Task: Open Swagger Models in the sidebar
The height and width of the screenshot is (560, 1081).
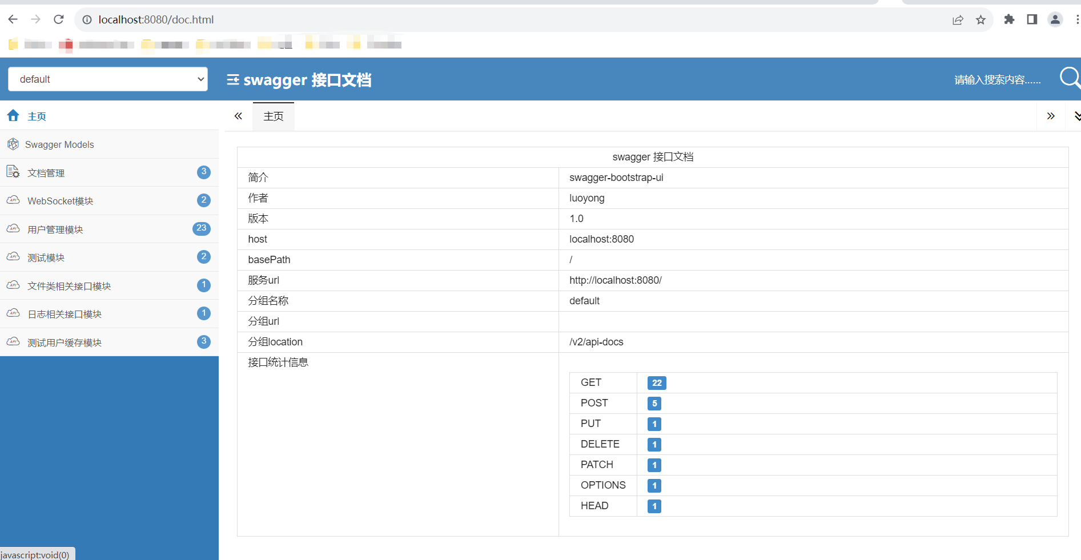Action: (109, 144)
